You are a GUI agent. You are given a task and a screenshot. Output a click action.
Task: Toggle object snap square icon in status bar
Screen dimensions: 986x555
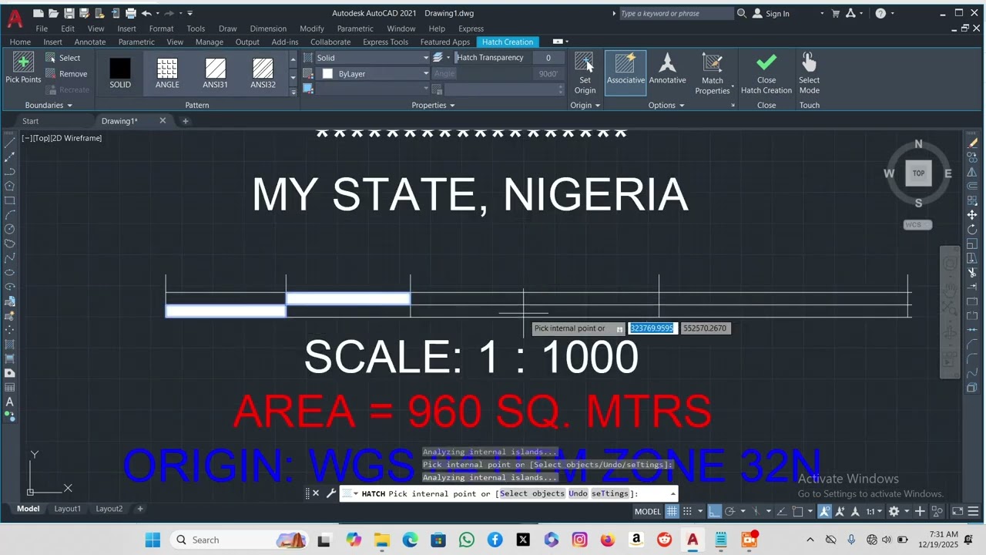[797, 511]
